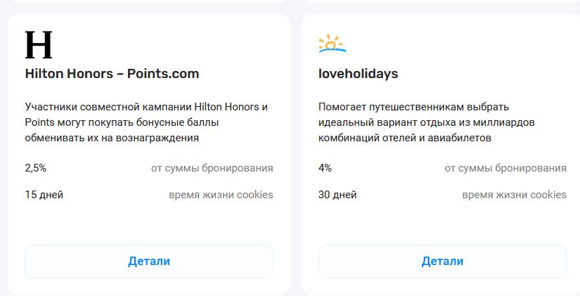Select the loveholidays card title
The width and height of the screenshot is (580, 296).
point(358,74)
